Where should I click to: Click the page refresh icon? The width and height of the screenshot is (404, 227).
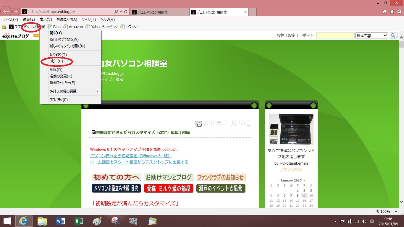coord(126,12)
